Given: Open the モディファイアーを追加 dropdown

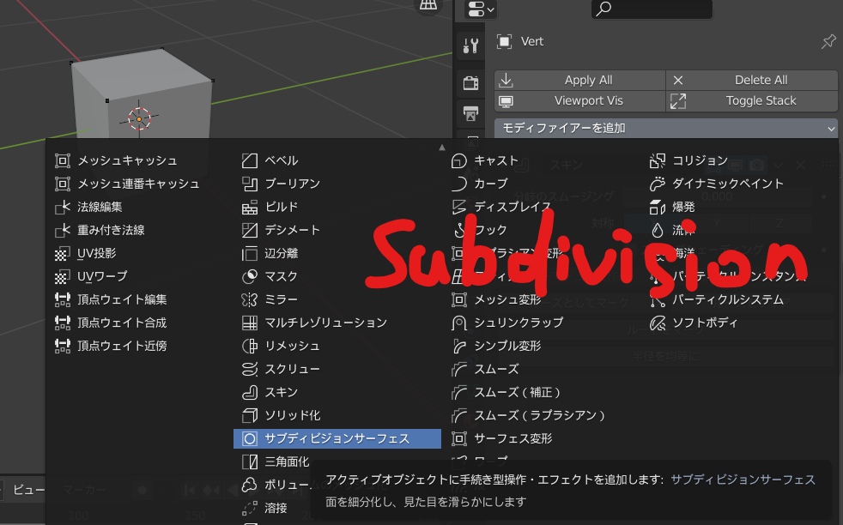Looking at the screenshot, I should point(666,129).
